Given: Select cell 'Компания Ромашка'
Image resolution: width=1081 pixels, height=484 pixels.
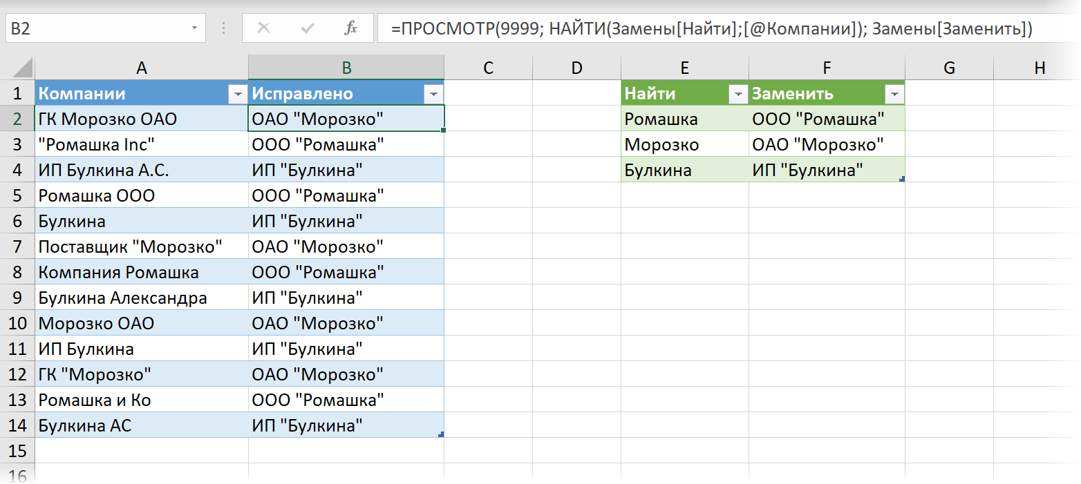Looking at the screenshot, I should click(142, 272).
